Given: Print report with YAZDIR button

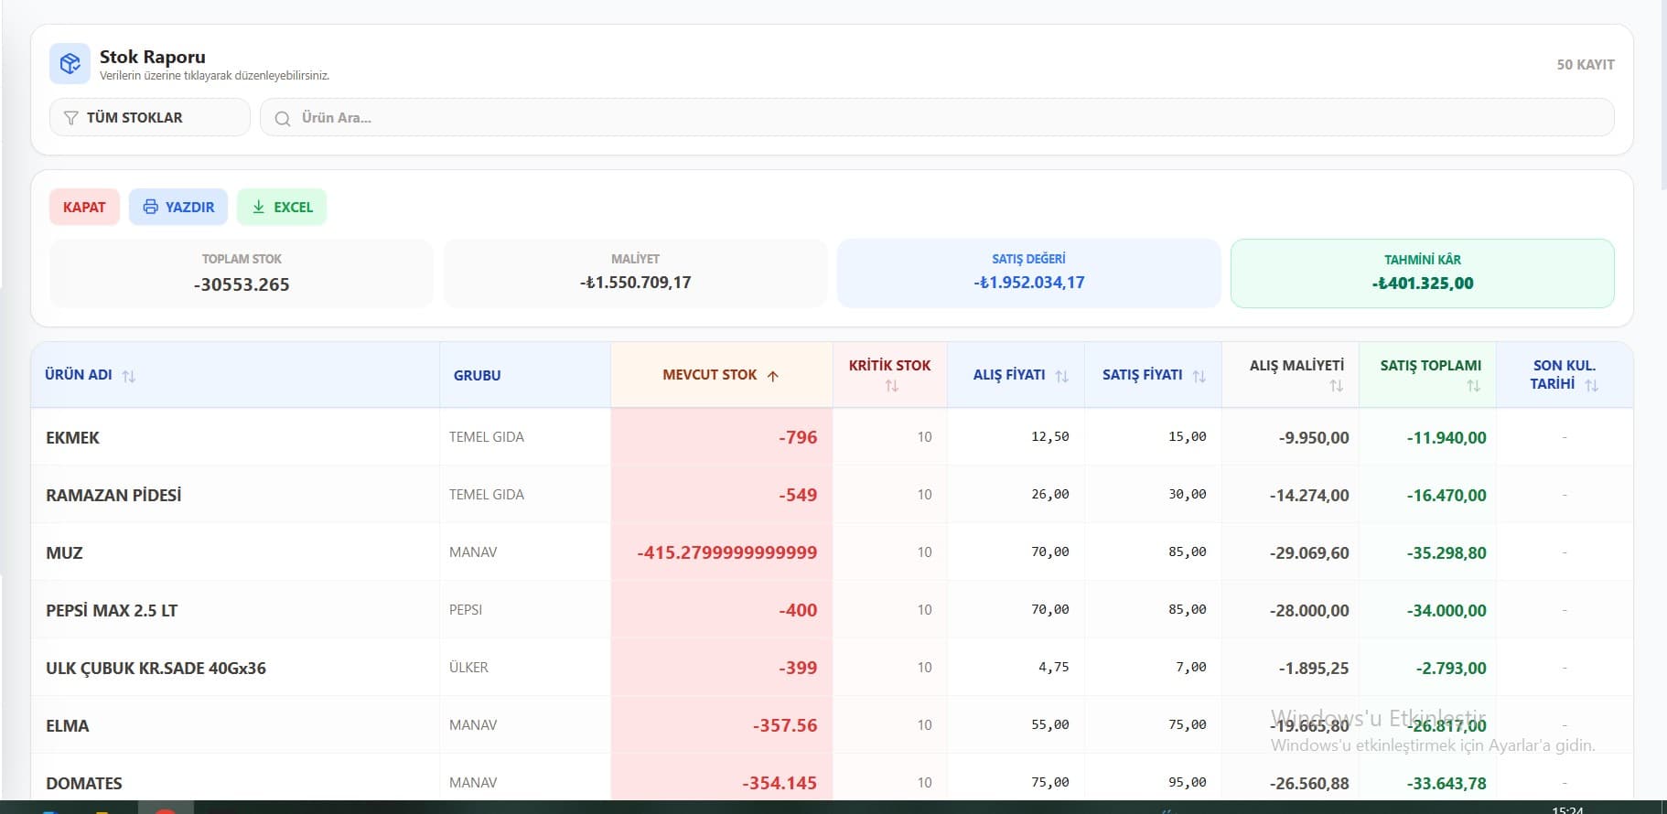Looking at the screenshot, I should pos(178,207).
